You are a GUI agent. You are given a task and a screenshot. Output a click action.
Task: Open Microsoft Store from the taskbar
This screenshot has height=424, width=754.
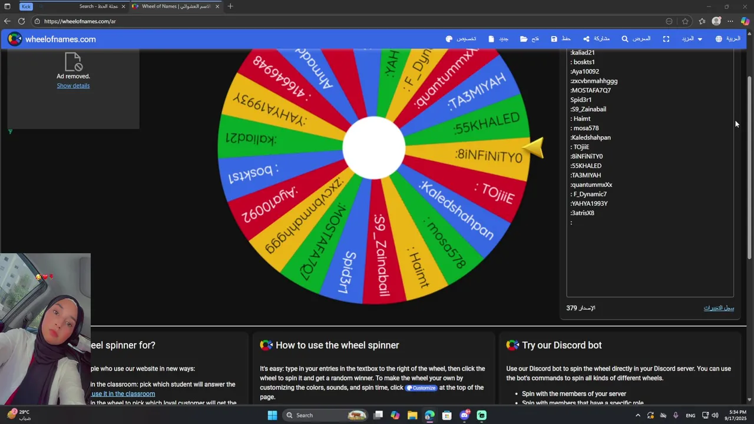[447, 415]
